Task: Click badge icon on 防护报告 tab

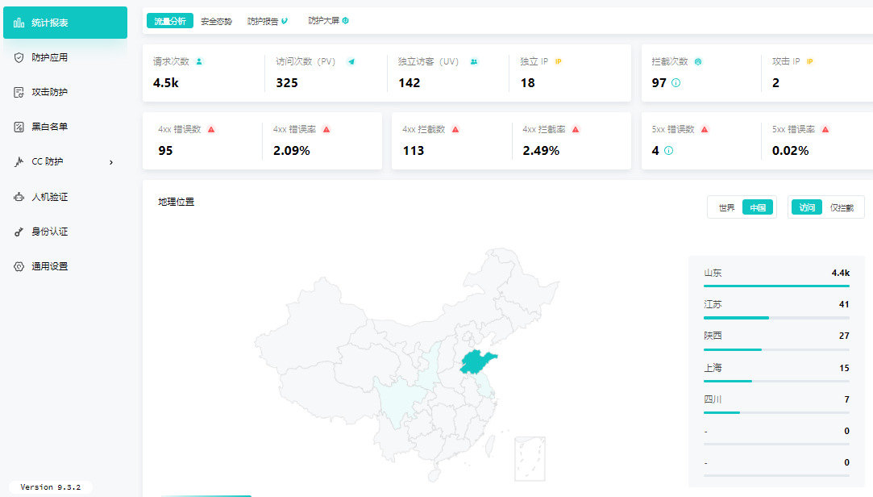Action: (x=285, y=21)
